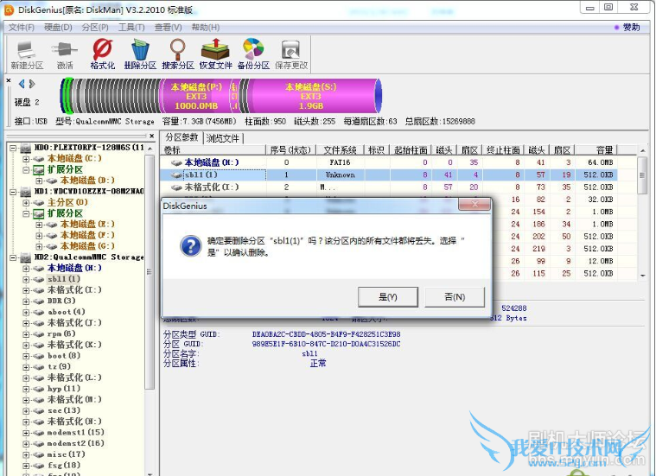
Task: Click the 恢复文件 recover files icon
Action: [215, 54]
